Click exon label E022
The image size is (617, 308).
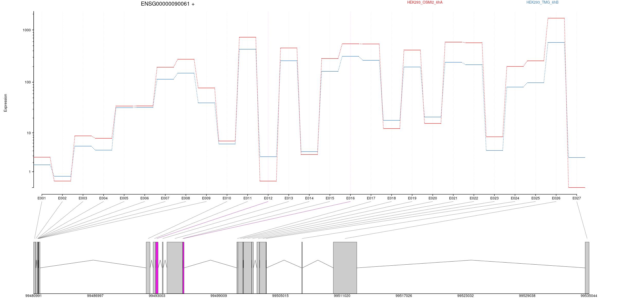(x=474, y=198)
